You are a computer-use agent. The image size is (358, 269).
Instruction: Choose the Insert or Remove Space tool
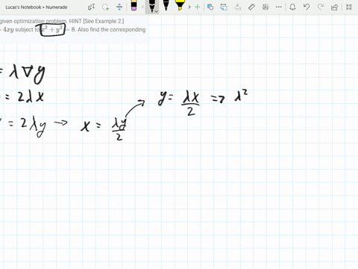[119, 7]
